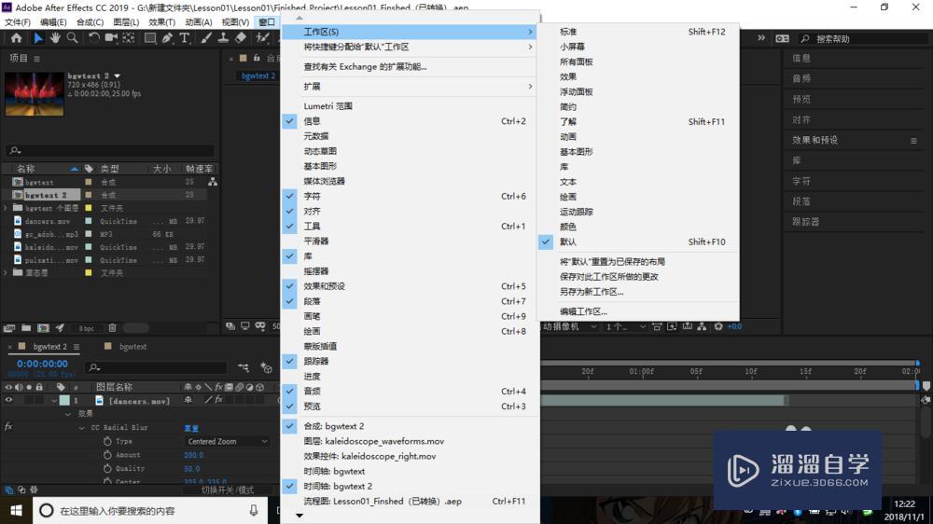Select the Clone Stamp tool
Image resolution: width=933 pixels, height=524 pixels.
click(223, 38)
